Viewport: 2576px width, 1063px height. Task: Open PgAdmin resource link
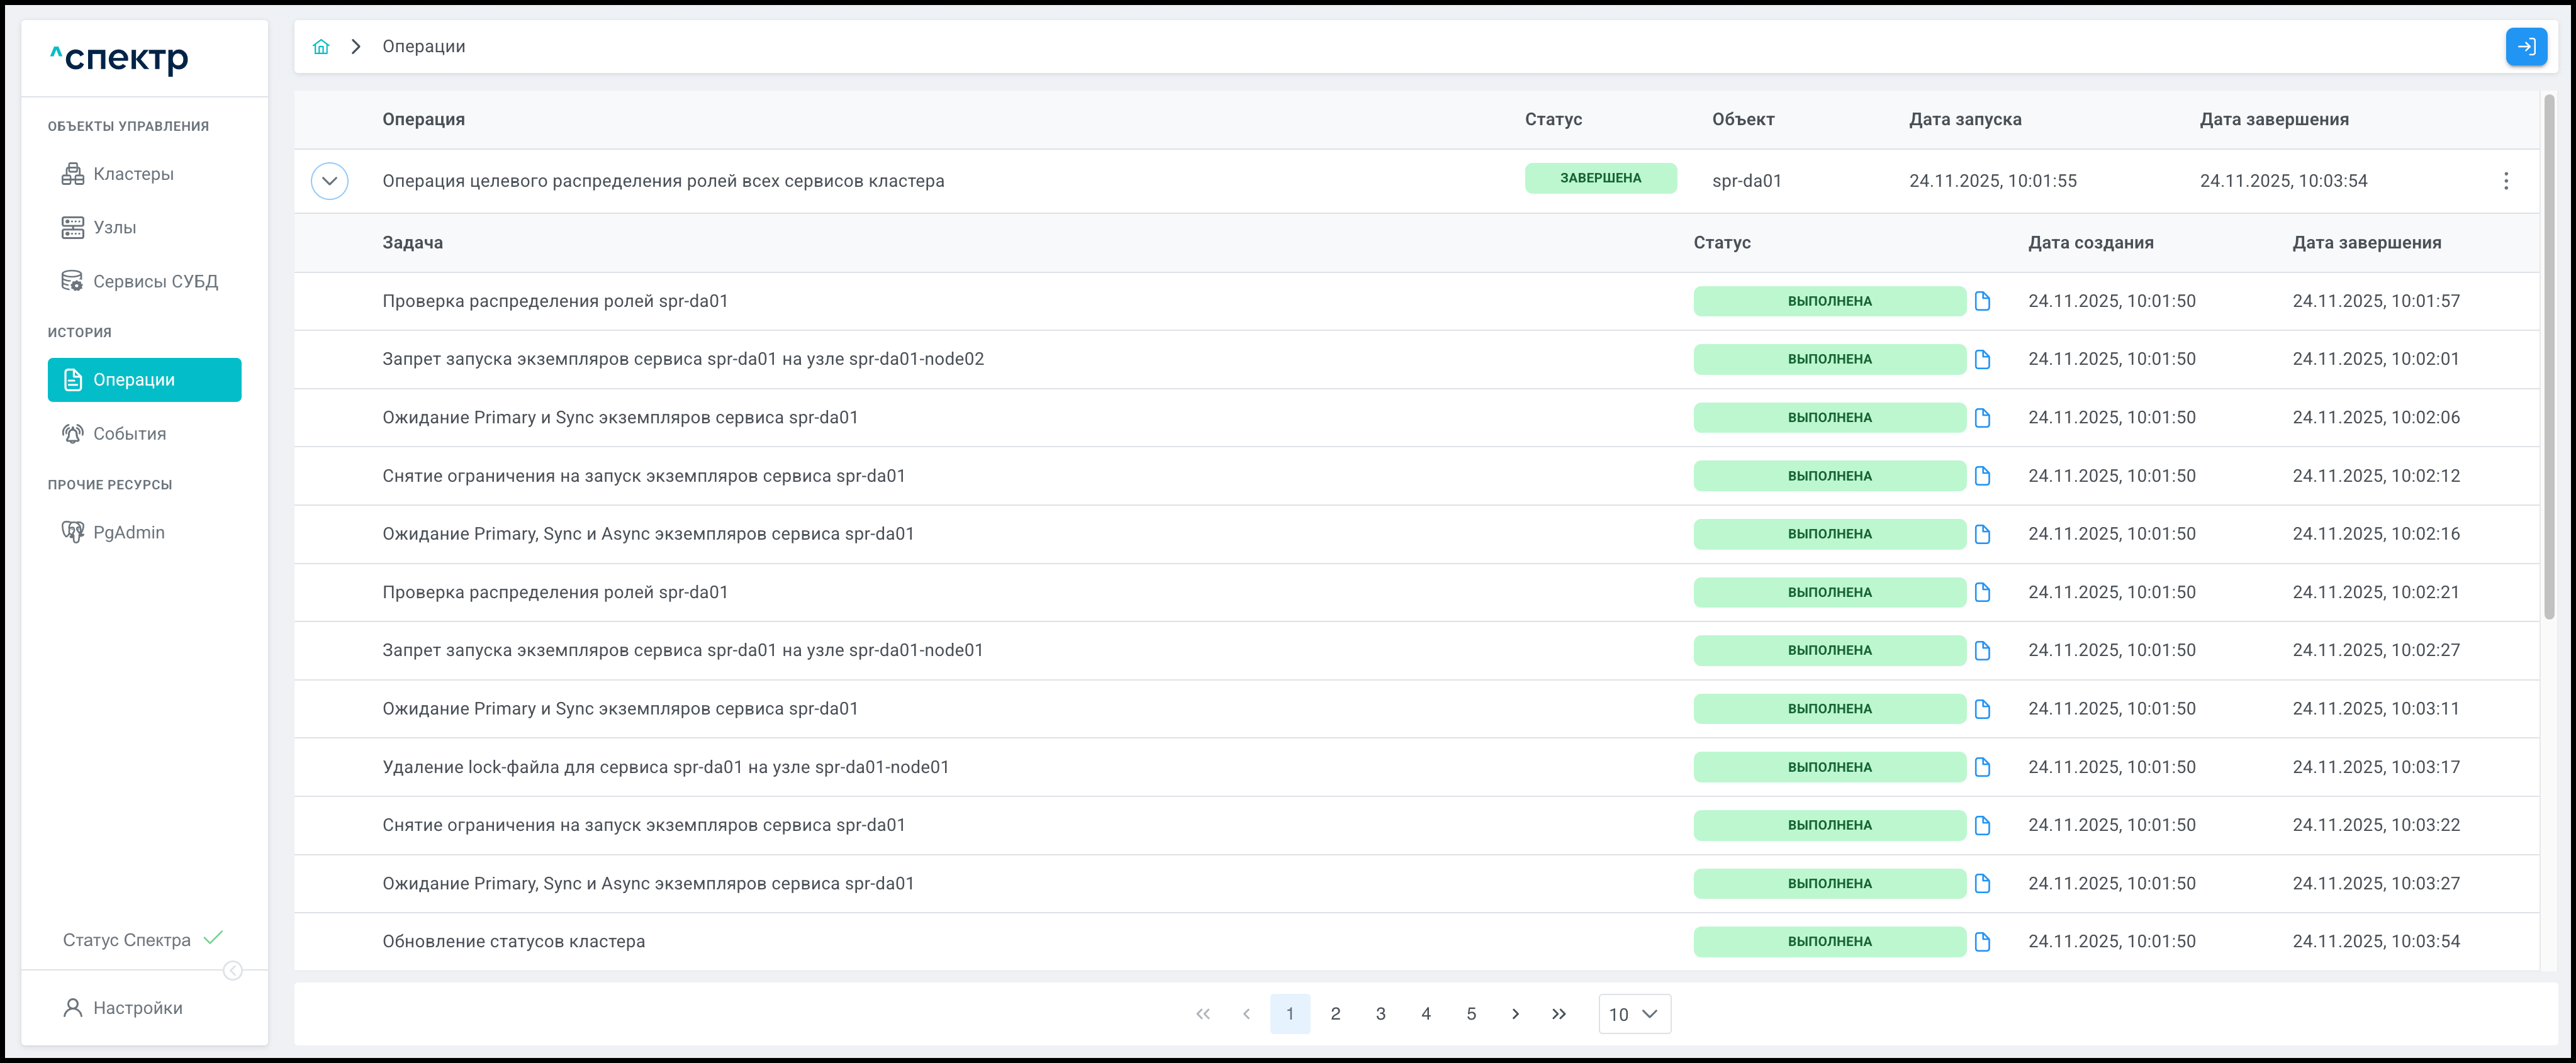point(128,533)
